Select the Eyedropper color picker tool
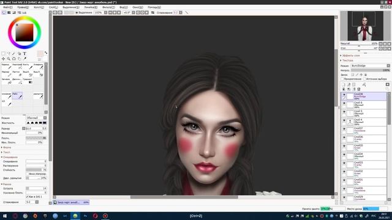392x220 pixels. coord(24,59)
